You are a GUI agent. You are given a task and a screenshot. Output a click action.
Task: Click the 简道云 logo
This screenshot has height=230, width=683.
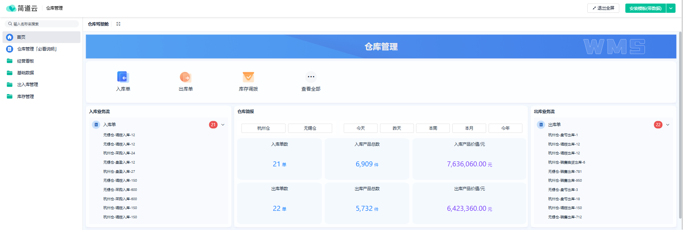point(22,8)
